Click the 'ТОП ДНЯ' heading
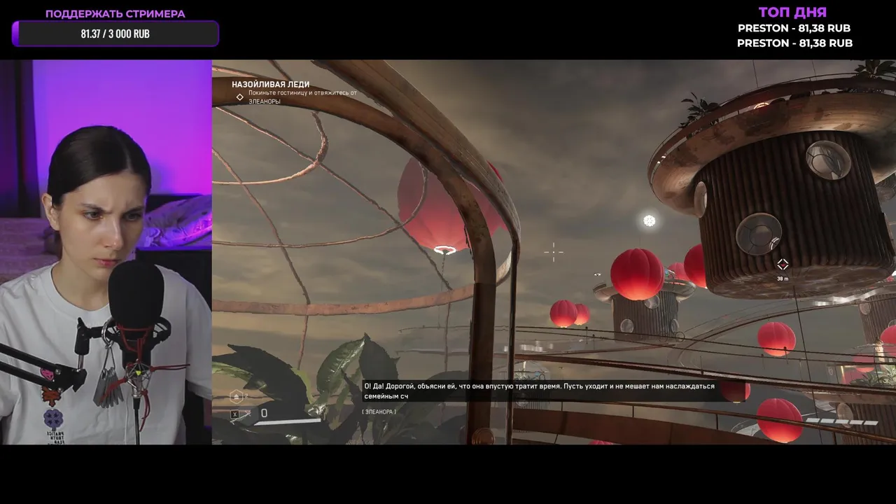The width and height of the screenshot is (896, 504). (792, 12)
